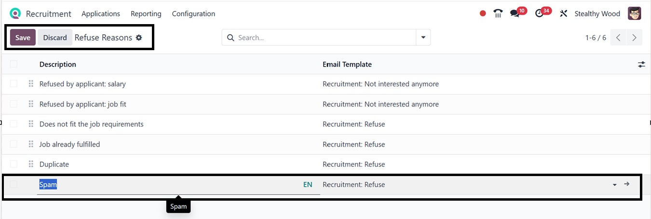651x219 pixels.
Task: Expand the search options dropdown arrow
Action: point(423,37)
